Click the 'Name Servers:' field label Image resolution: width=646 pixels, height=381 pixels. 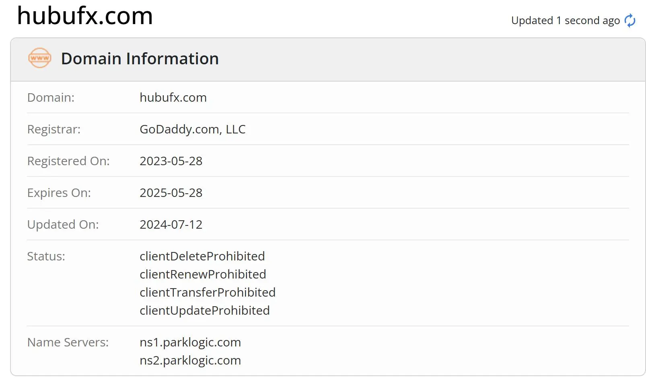pos(68,342)
